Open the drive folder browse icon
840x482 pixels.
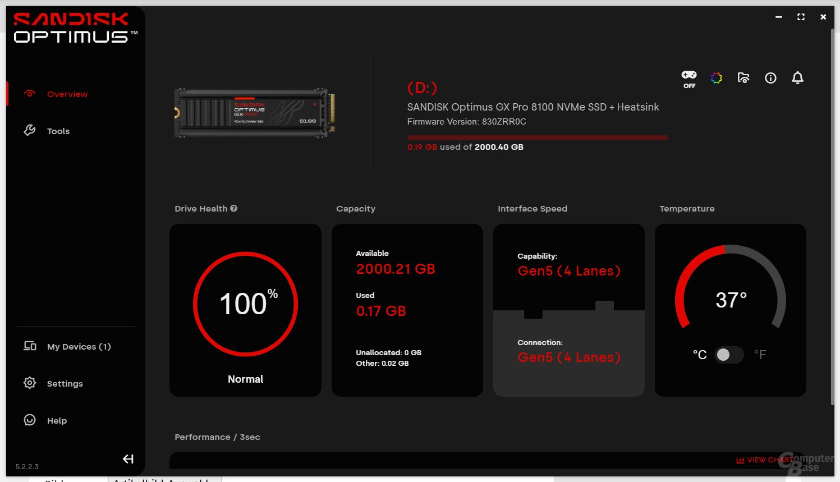[x=743, y=78]
